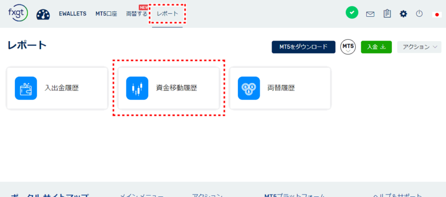Open the MT5口座 menu
Viewport: 446px width, 197px height.
[107, 14]
